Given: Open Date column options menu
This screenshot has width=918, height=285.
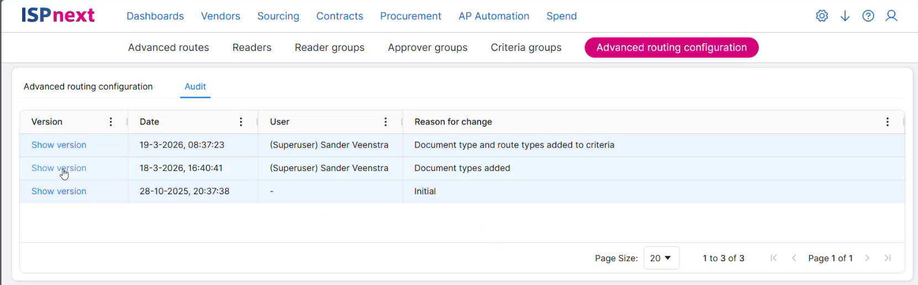Looking at the screenshot, I should click(241, 122).
